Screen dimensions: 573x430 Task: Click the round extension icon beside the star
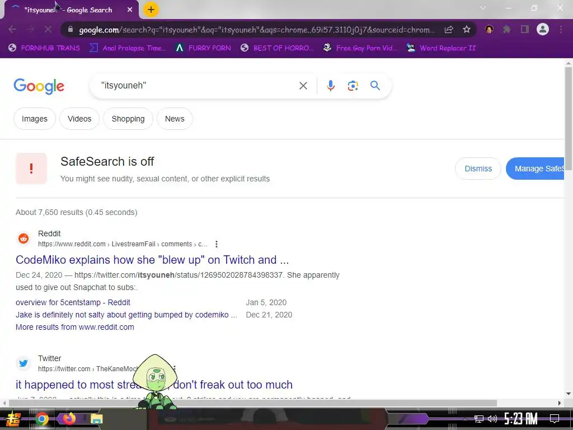tap(489, 29)
